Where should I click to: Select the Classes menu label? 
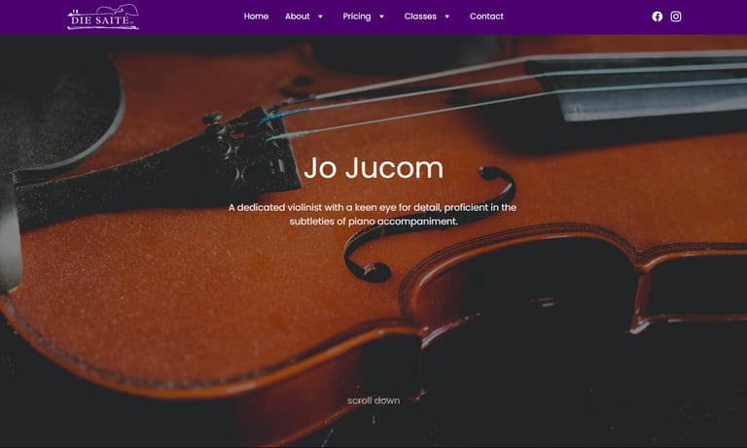coord(420,17)
